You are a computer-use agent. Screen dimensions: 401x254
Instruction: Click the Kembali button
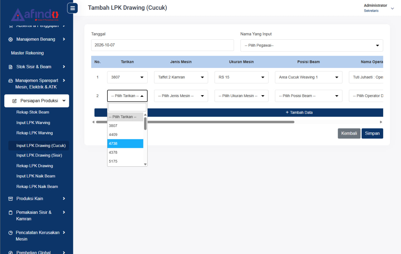pyautogui.click(x=349, y=133)
